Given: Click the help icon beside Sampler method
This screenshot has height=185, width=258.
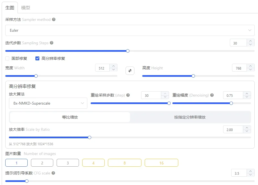Looking at the screenshot, I should 54,19.
